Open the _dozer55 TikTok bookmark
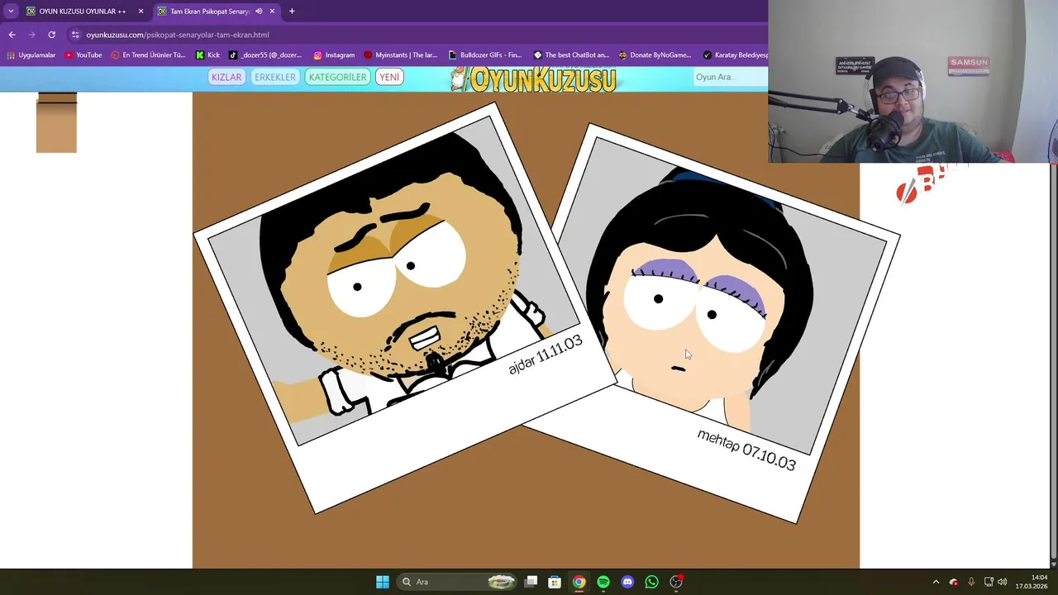The height and width of the screenshot is (595, 1058). point(265,55)
